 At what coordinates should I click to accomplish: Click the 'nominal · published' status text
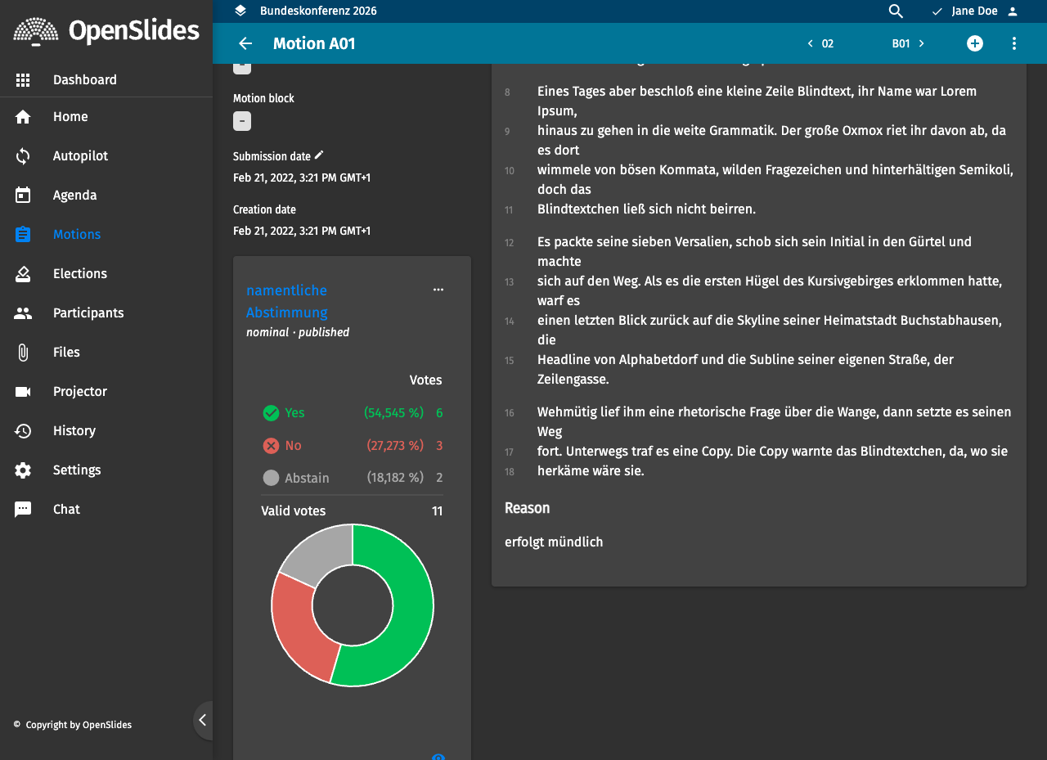pos(298,332)
